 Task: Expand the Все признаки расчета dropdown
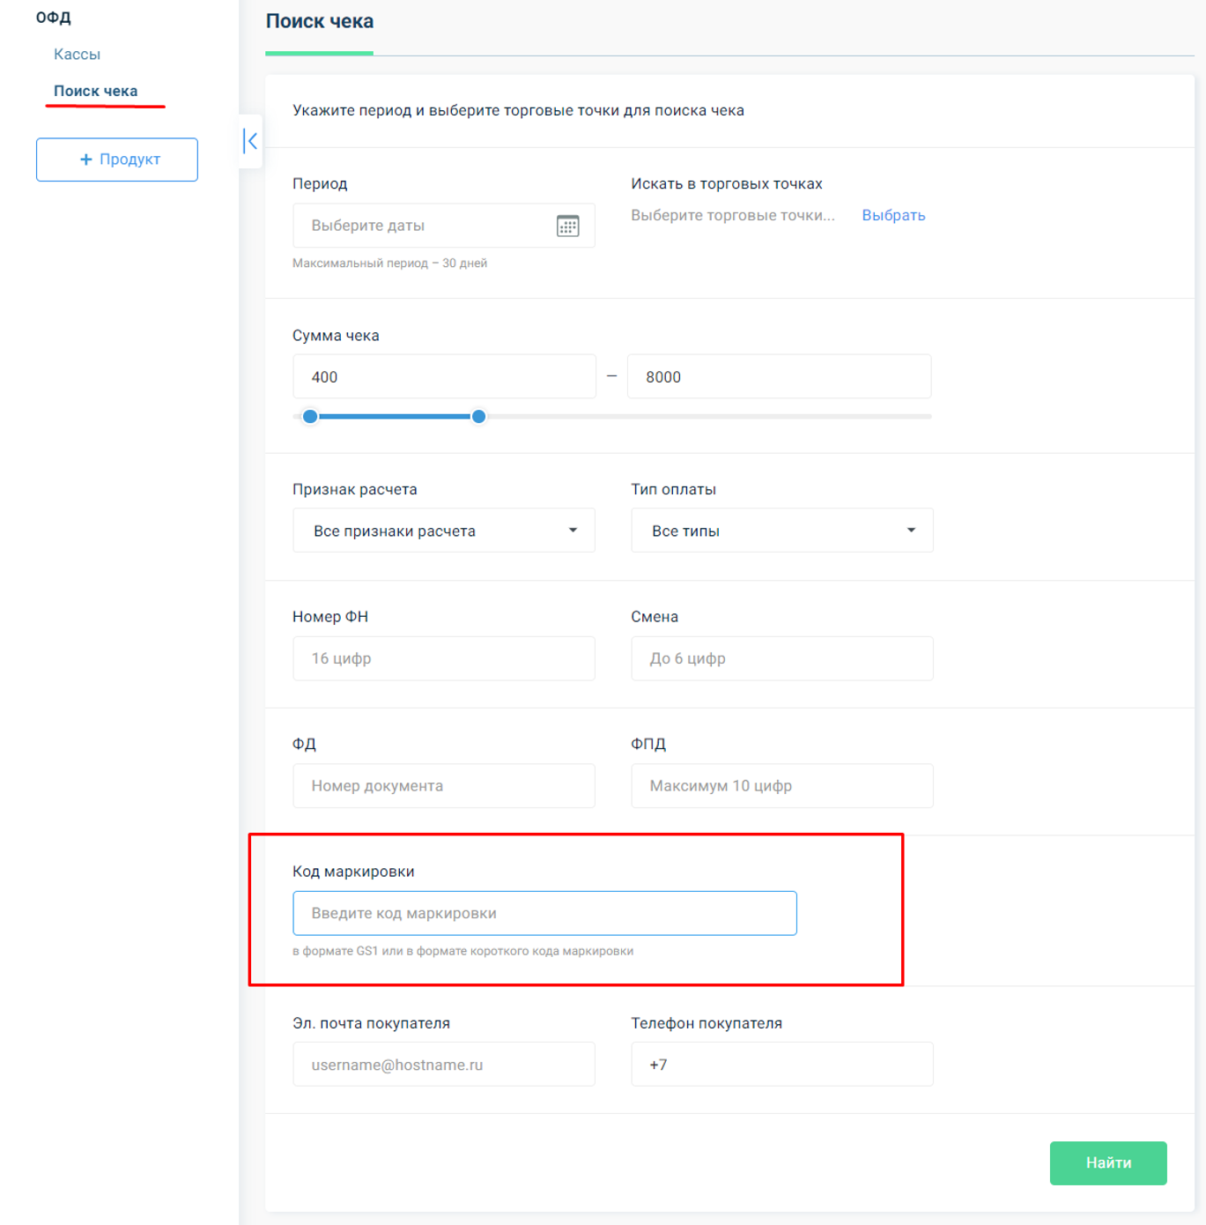click(444, 531)
